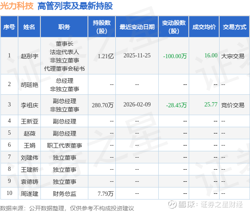Click the name 王新亚
Image resolution: width=250 pixels, height=212 pixels.
30,121
